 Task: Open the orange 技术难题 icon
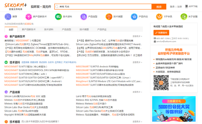click(109, 17)
